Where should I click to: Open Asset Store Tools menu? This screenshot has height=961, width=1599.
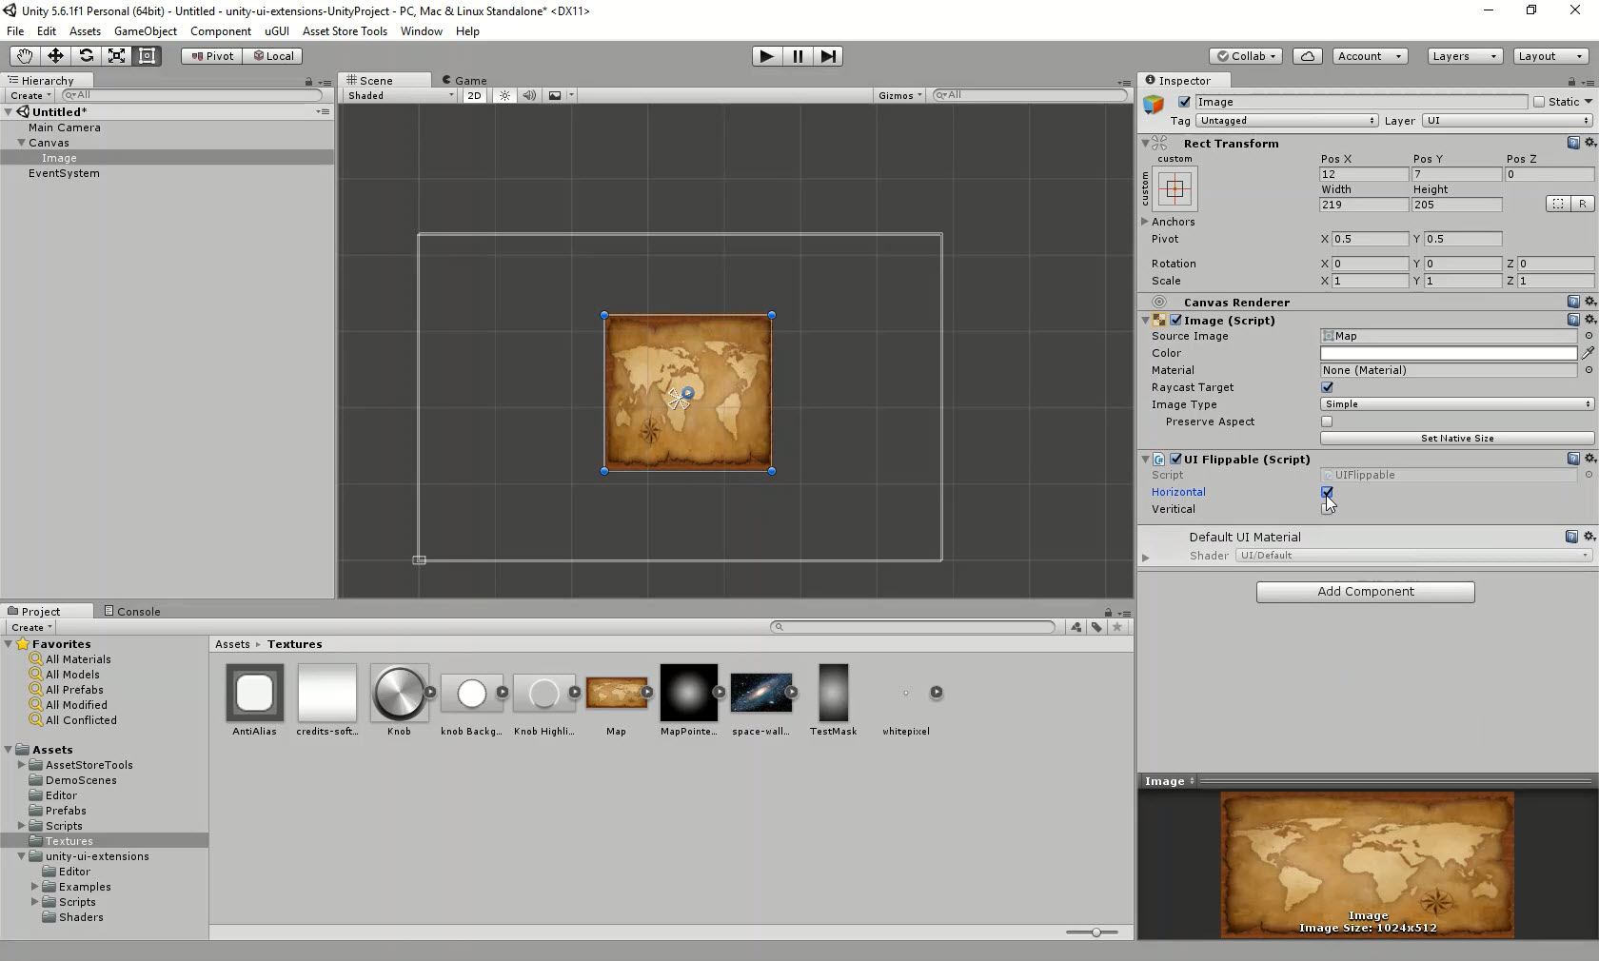345,31
